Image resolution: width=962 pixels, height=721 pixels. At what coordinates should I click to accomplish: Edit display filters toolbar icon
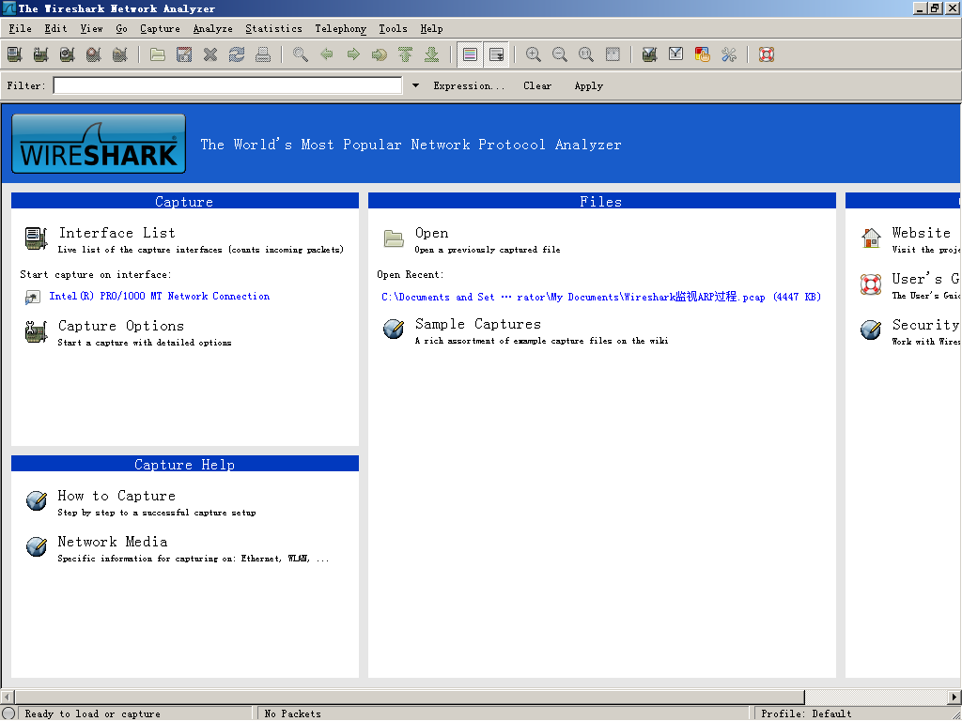coord(676,54)
